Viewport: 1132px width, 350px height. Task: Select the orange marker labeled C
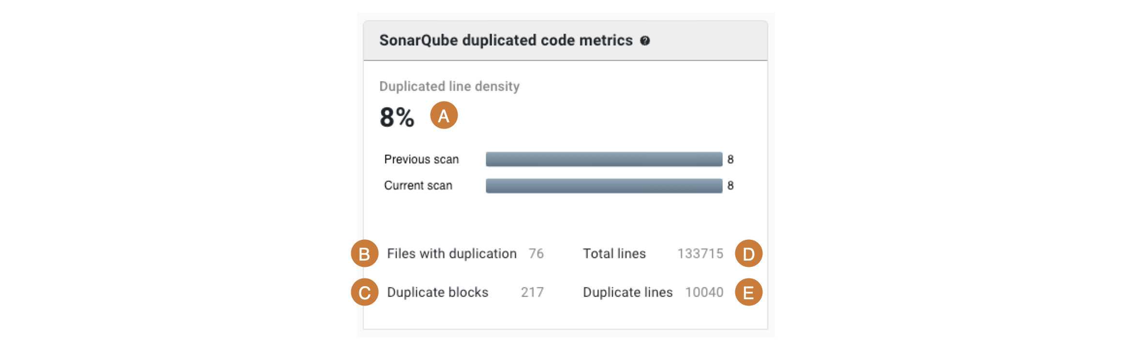tap(364, 292)
